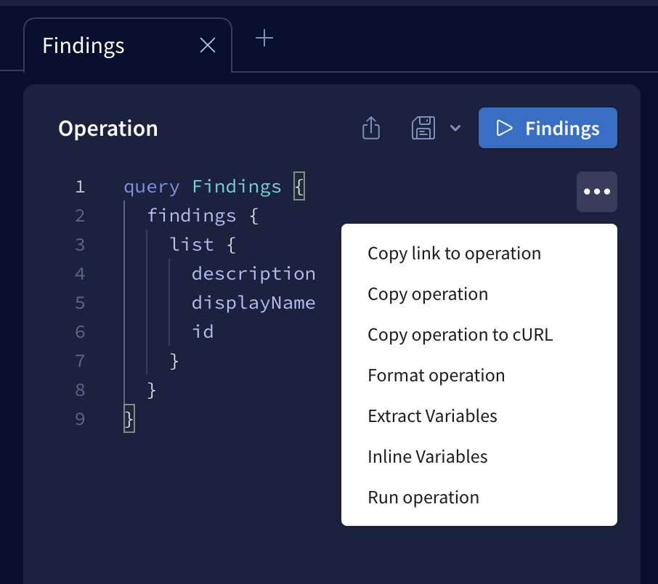The height and width of the screenshot is (584, 658).
Task: Click the 'findings' field on line 2
Action: (191, 216)
